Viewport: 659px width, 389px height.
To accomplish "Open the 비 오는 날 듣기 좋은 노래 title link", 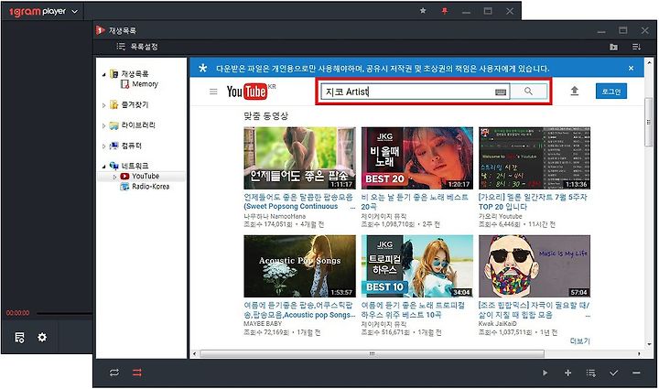I will point(415,201).
